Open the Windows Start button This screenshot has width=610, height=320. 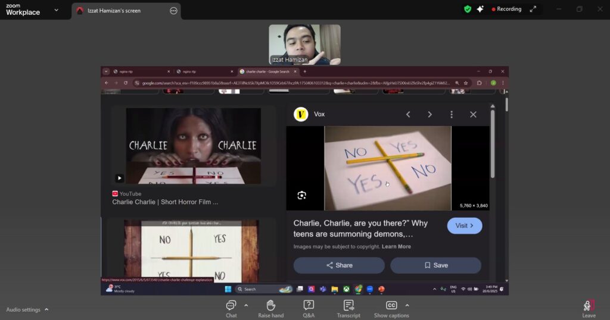point(228,289)
